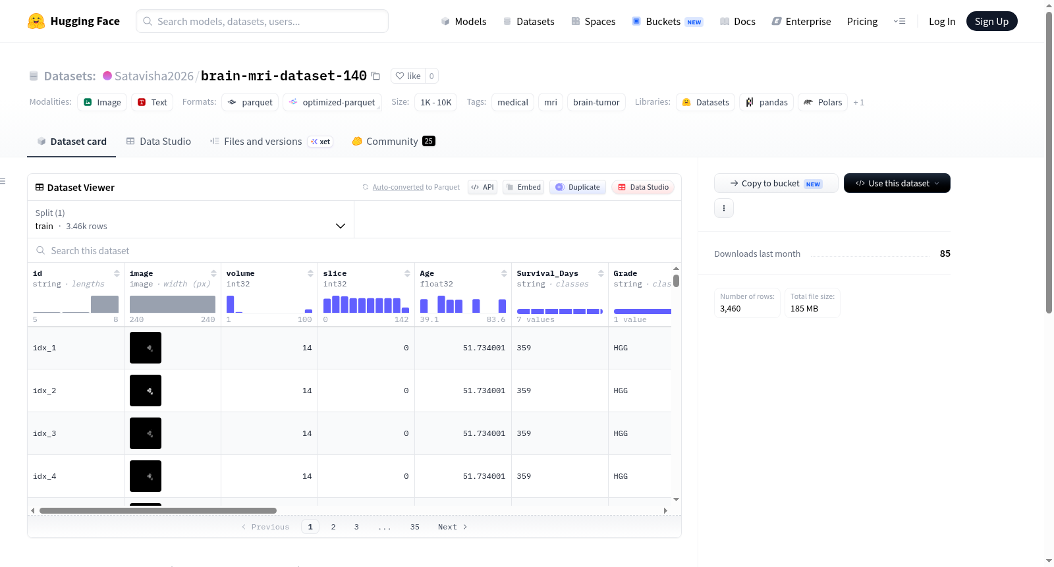Open the Files and versions tab
The width and height of the screenshot is (1054, 567).
(271, 141)
